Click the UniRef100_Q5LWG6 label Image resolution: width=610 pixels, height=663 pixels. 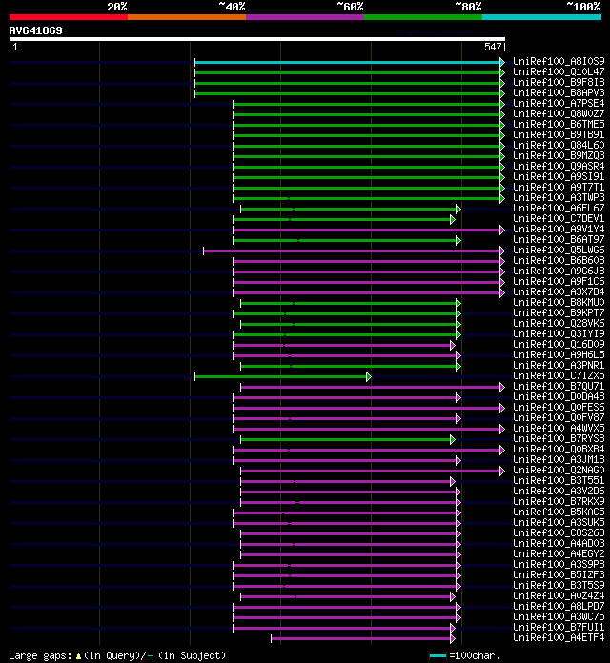(559, 251)
